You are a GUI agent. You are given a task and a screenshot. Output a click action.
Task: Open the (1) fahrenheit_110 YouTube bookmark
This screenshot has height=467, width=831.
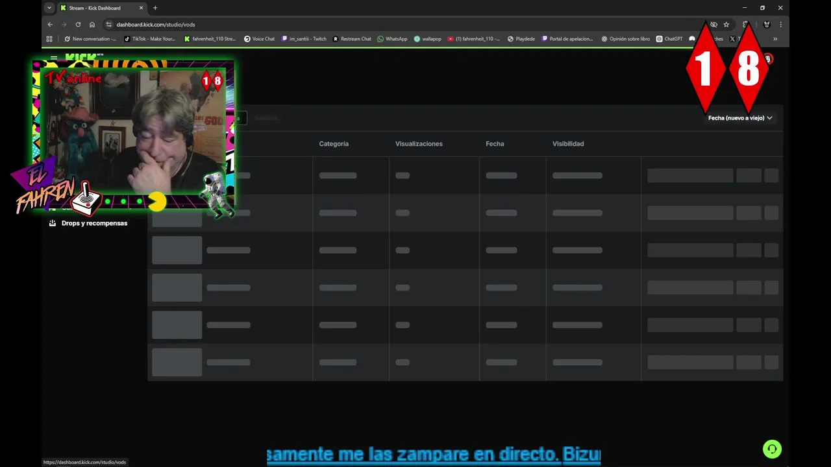pos(473,39)
